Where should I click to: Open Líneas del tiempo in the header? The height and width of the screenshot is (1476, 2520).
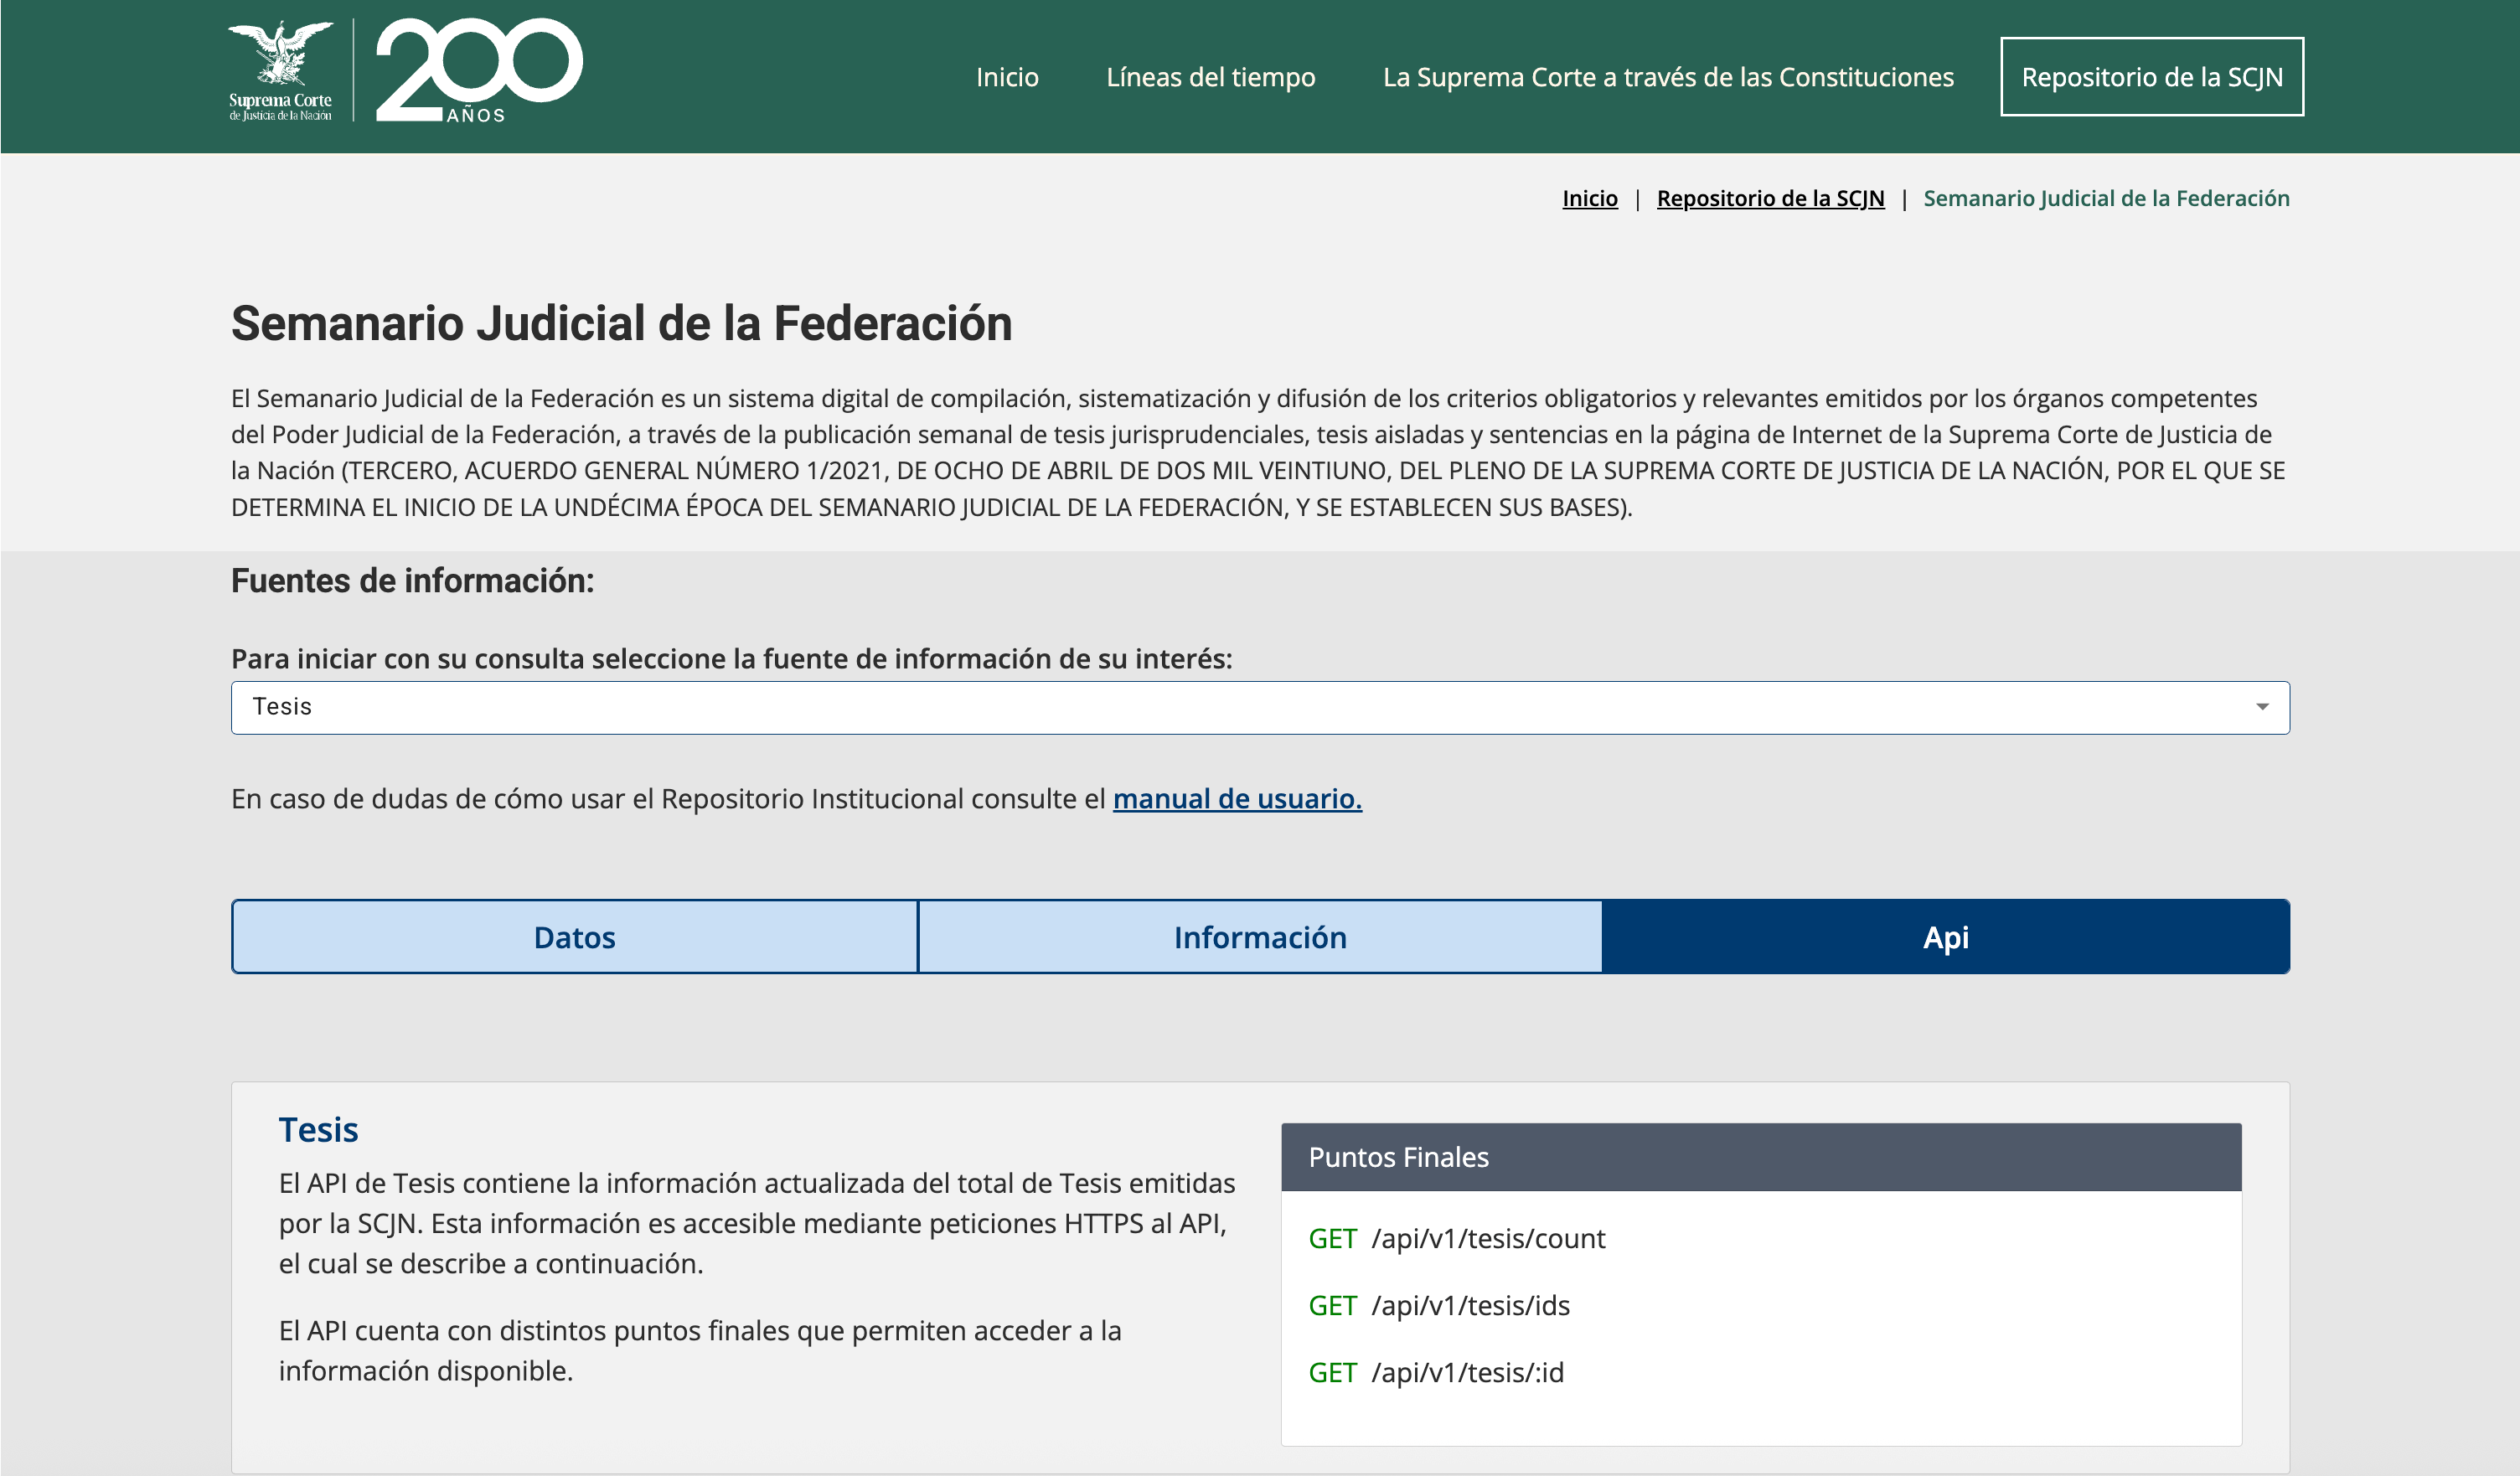(1210, 77)
